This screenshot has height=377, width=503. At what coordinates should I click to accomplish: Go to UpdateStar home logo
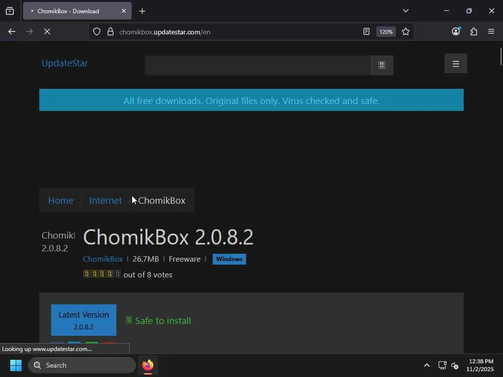click(x=64, y=63)
